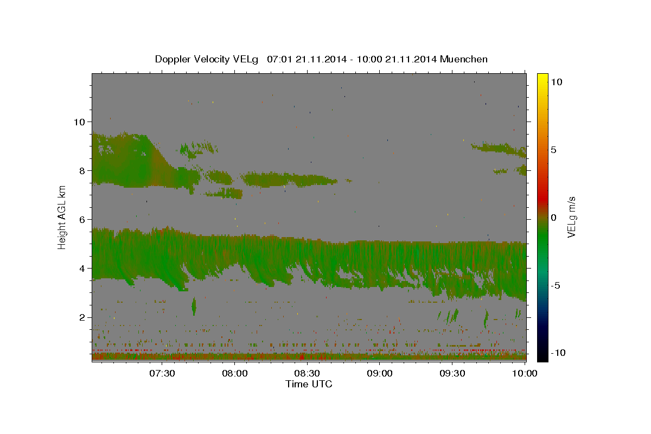Click the yellow top of the colorbar
The width and height of the screenshot is (651, 434).
click(x=542, y=77)
